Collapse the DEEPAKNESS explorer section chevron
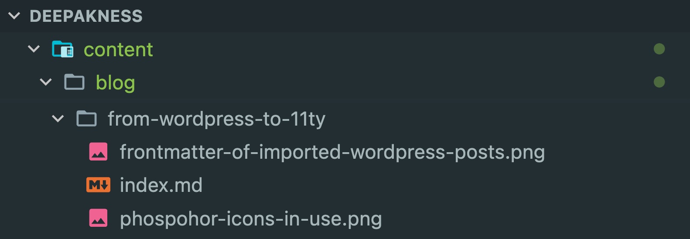Viewport: 690px width, 239px height. point(14,16)
